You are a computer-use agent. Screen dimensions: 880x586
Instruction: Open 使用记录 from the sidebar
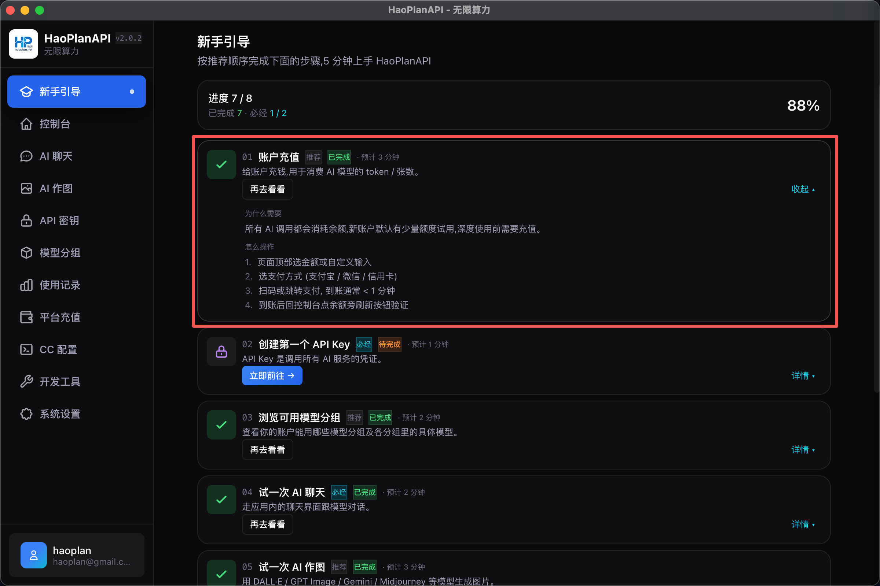coord(77,285)
